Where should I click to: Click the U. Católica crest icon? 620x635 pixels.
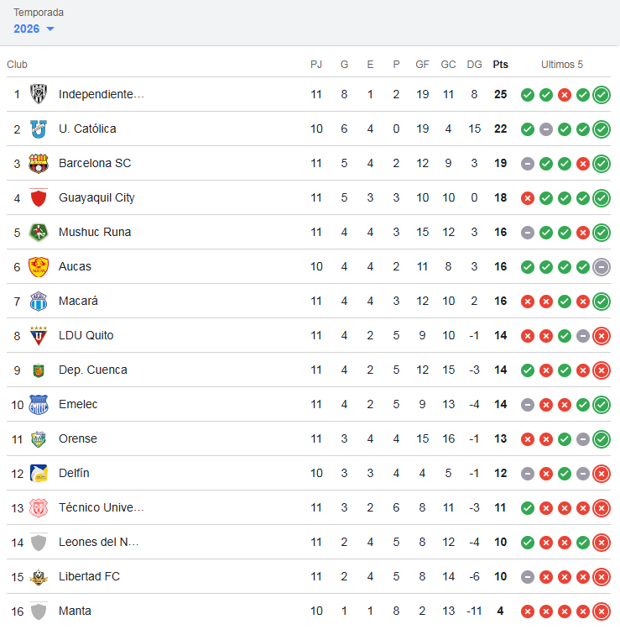(x=39, y=129)
